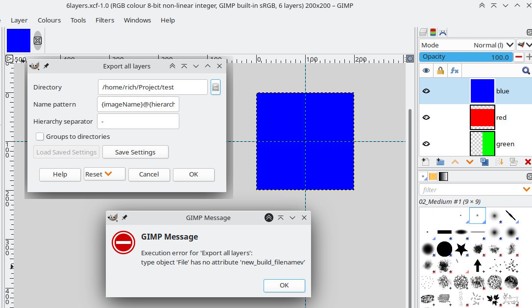532x308 pixels.
Task: Create a new layer with the new layer icon
Action: tap(425, 162)
